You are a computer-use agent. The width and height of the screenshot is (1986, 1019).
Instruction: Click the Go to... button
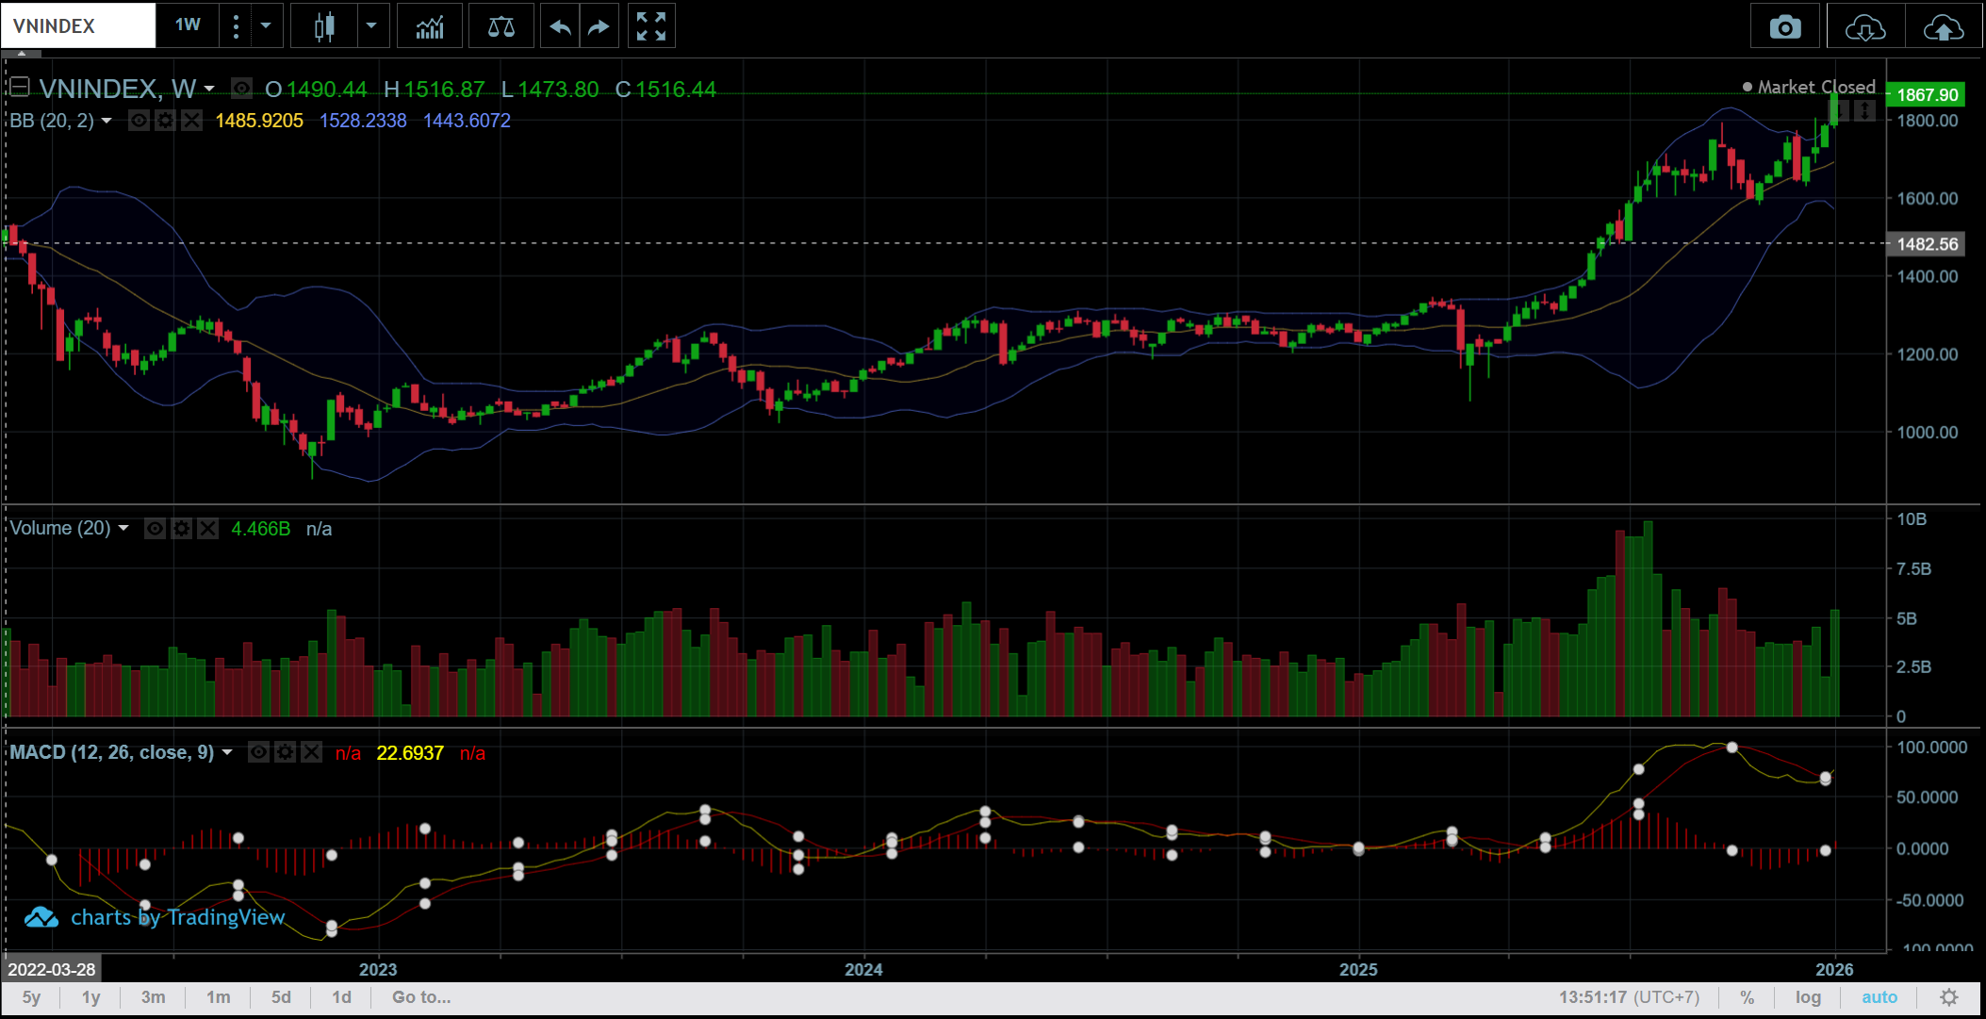point(421,997)
